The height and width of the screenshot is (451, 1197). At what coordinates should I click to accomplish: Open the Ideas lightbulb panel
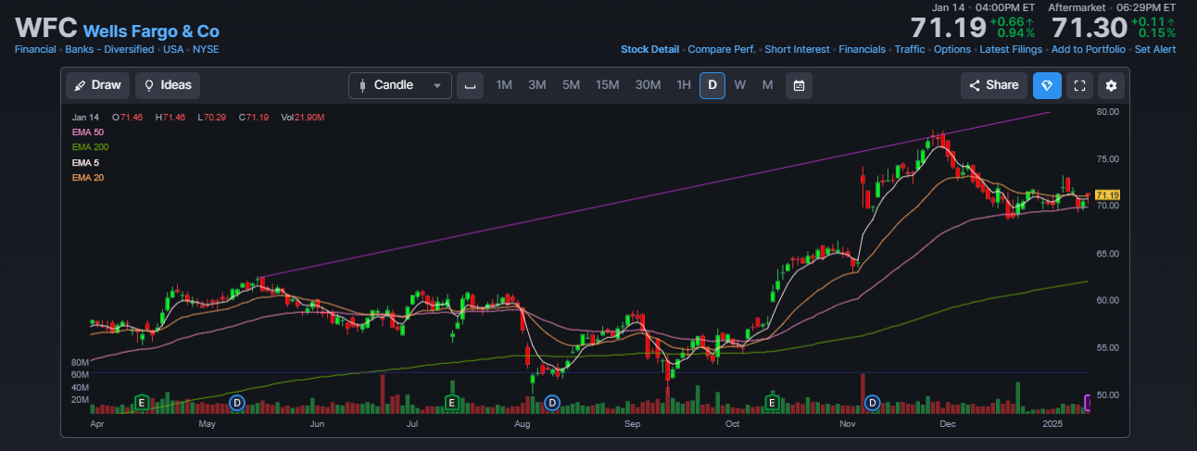(168, 85)
